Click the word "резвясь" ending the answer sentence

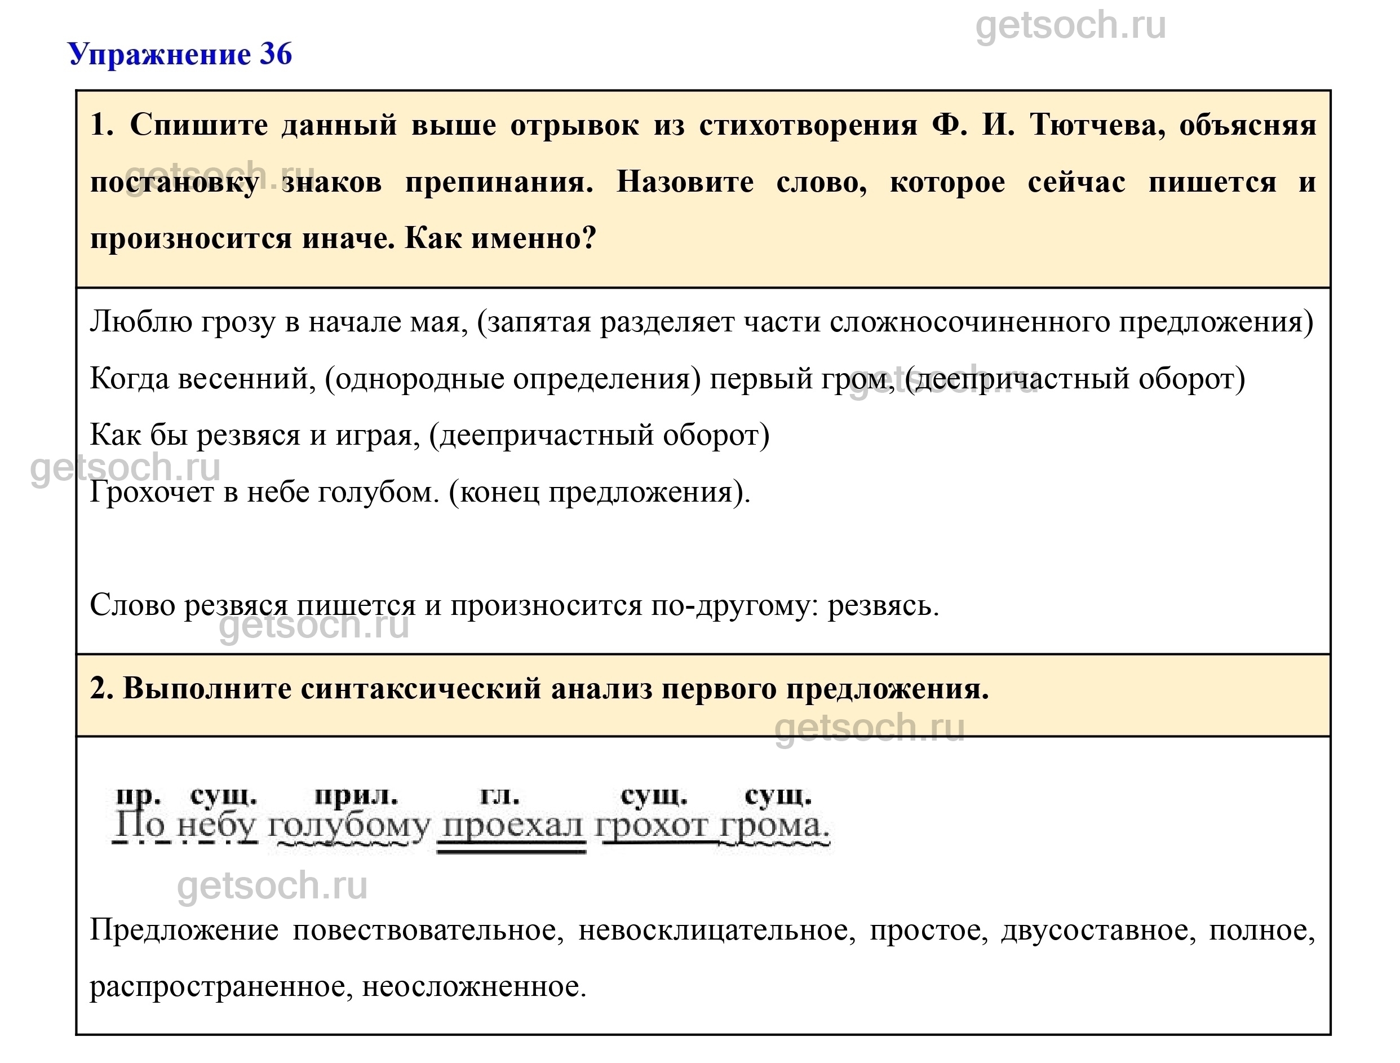(879, 605)
